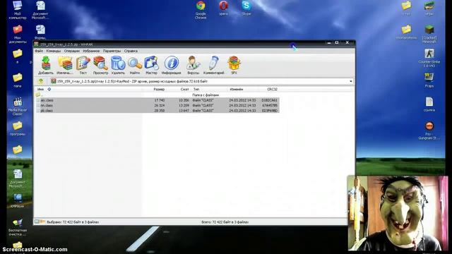Launch KMPlayer desktop shortcut
452x254 pixels.
[17, 200]
